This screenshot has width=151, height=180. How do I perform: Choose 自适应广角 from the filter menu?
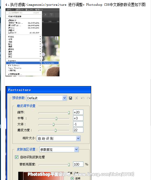click(24, 23)
